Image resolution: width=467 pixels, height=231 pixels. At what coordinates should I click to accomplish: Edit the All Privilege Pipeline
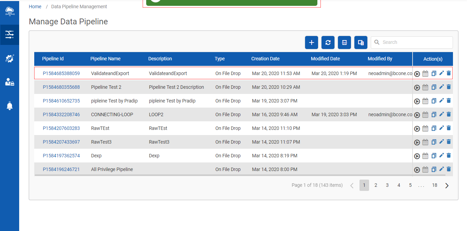441,169
